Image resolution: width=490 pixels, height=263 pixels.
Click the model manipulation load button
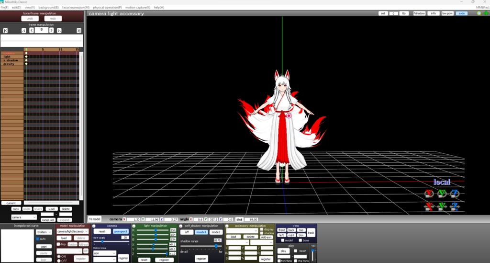[64, 238]
